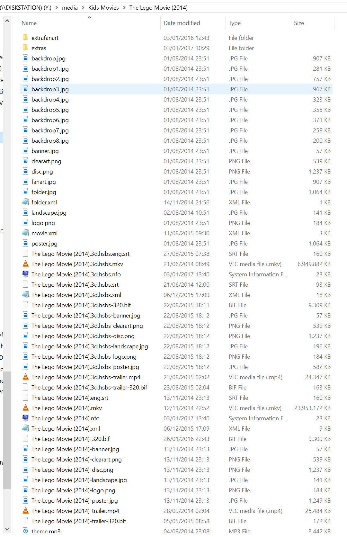The image size is (347, 537).
Task: Select The Lego Movie (2014).3d.hsbs-clearart.png
Action: pos(87,326)
